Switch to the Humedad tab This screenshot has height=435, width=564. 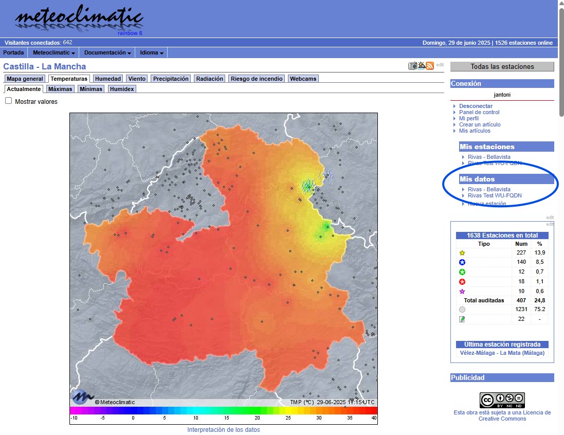[108, 79]
